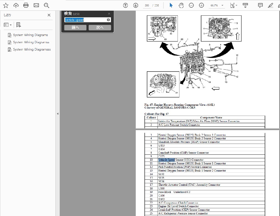Open bookmark 'System Wiring Diagramss'
Viewport: 280px width, 216px height.
click(31, 42)
